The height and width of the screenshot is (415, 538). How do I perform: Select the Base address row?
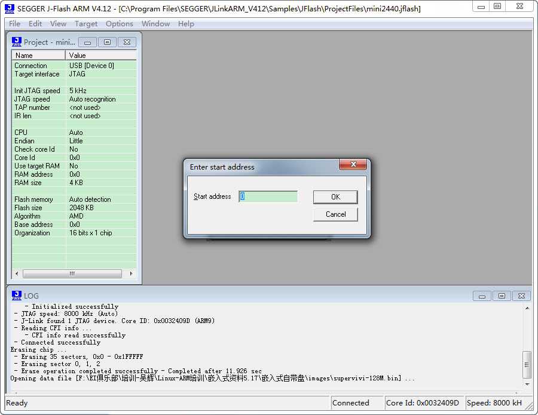click(74, 225)
